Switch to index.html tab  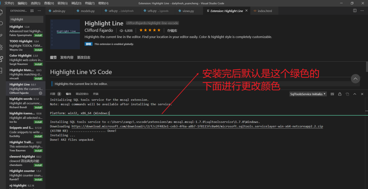[x=264, y=11]
